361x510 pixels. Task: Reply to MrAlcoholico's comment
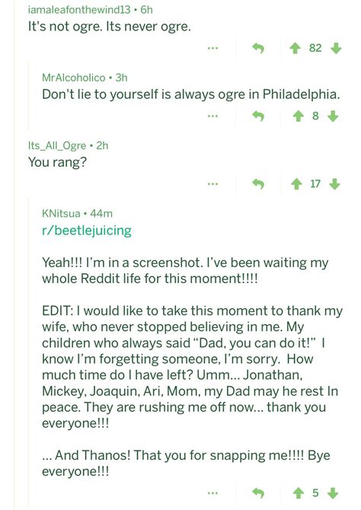click(258, 116)
